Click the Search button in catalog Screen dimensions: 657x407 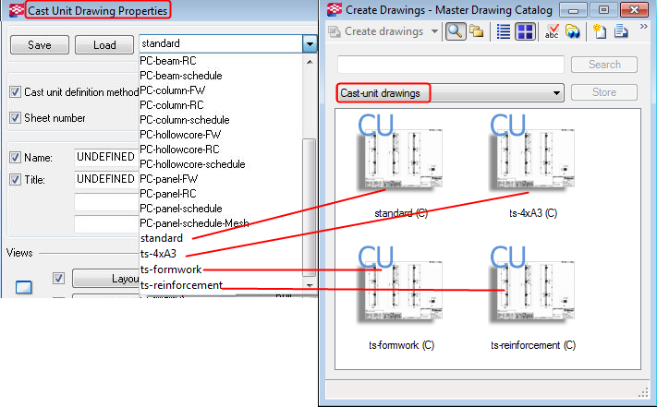(604, 65)
